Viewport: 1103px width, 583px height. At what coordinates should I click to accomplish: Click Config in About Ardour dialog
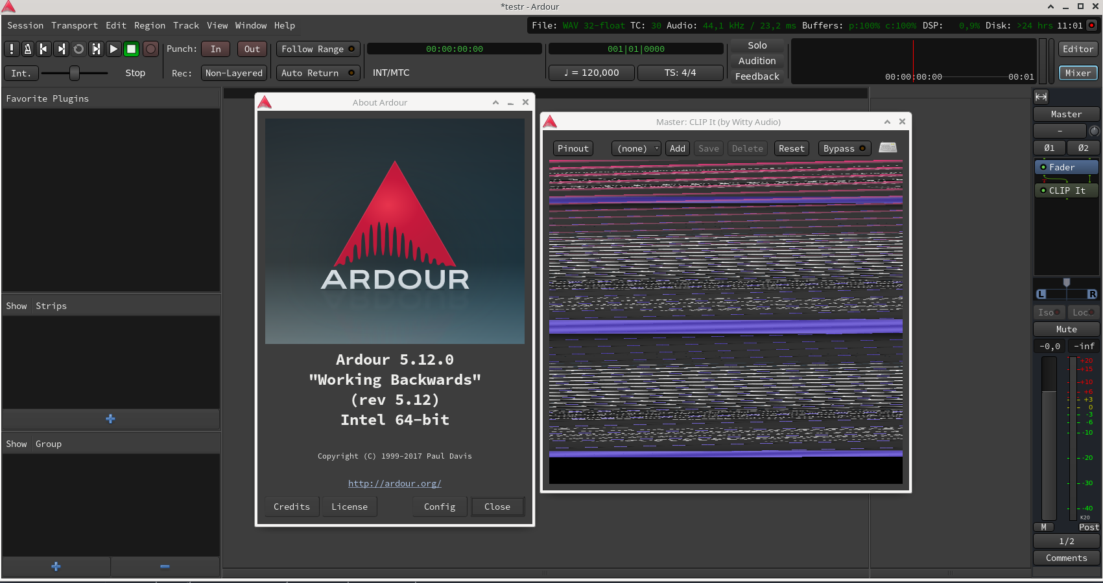440,507
